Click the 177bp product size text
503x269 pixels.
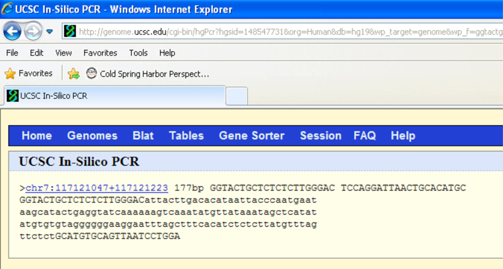189,188
